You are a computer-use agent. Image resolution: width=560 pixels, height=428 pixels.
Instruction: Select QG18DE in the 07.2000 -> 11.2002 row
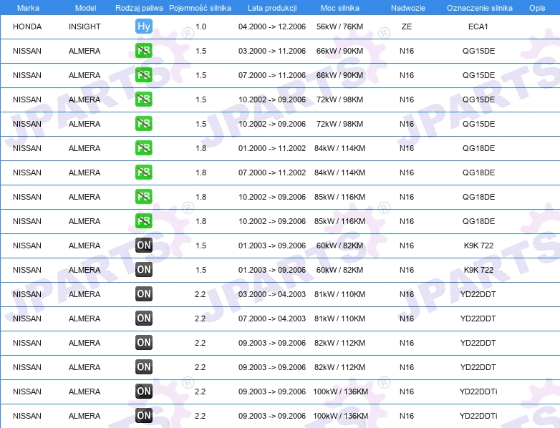pos(478,172)
